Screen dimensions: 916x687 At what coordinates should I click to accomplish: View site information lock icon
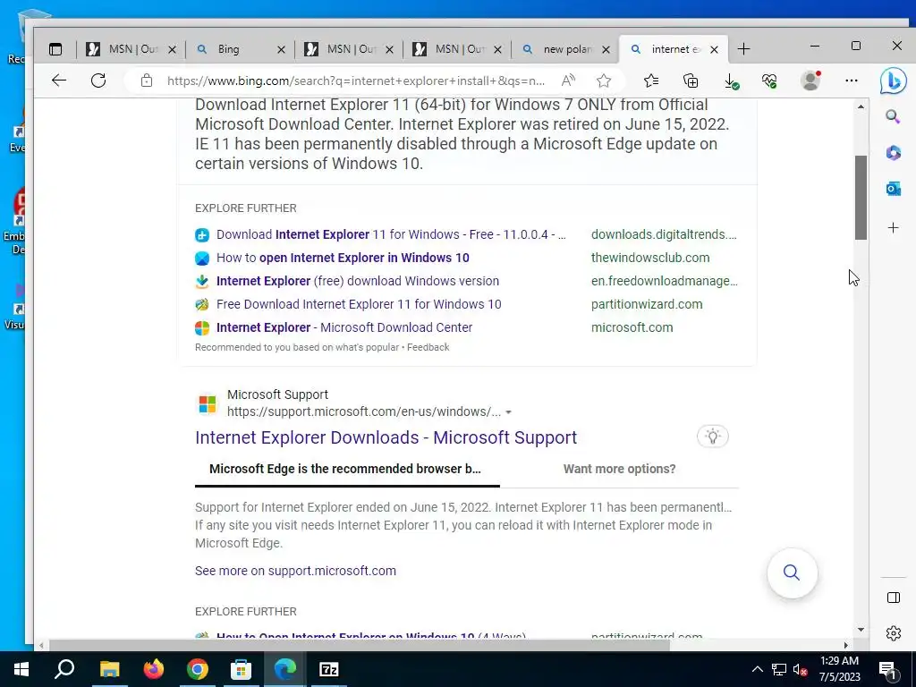(x=147, y=81)
